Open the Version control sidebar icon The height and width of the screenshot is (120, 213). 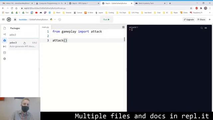coord(4,34)
